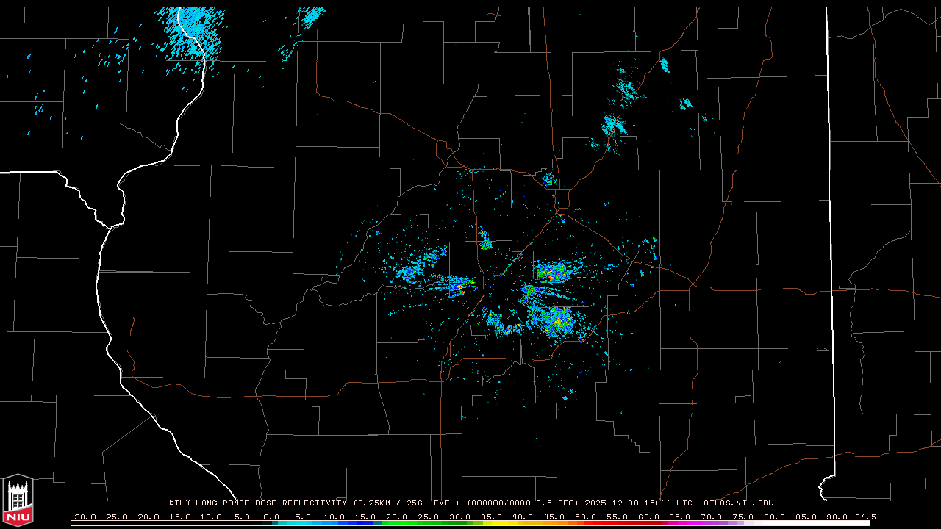Select the '(000000/0000 0.5 DEG)' elevation text
This screenshot has height=529, width=941.
click(x=523, y=503)
